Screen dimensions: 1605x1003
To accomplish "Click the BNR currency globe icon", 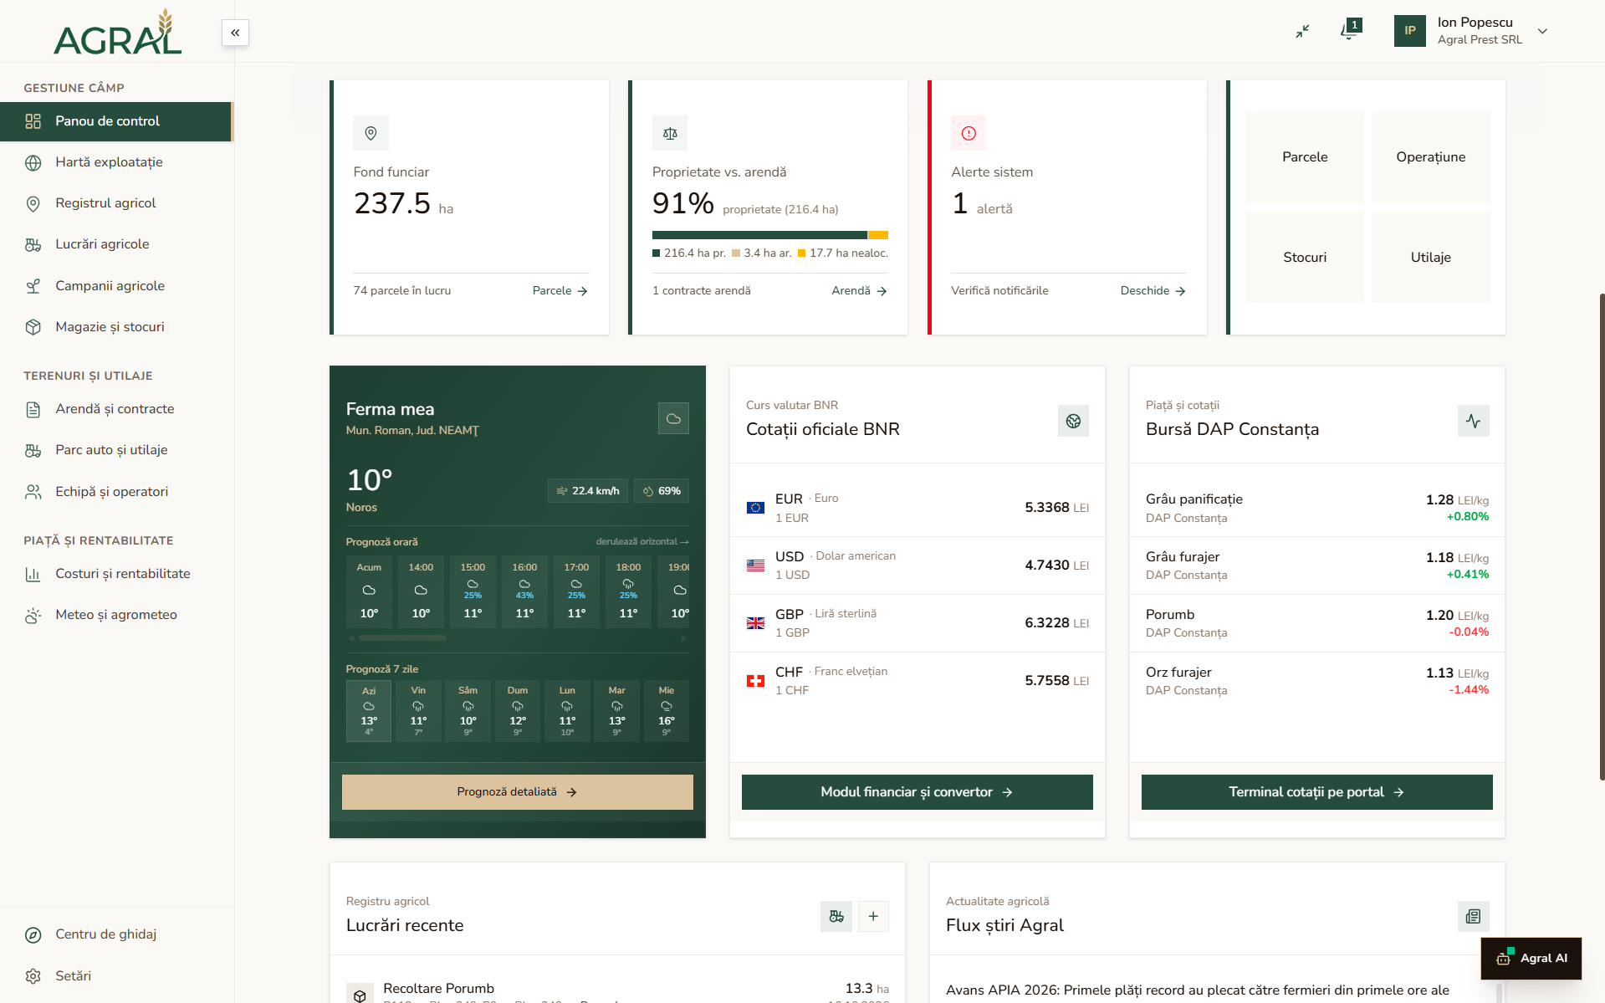I will (x=1073, y=421).
